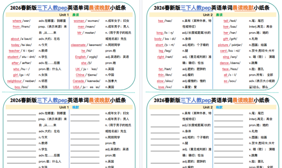Click the word "where" in Unit 1
The height and width of the screenshot is (168, 282).
(x=17, y=21)
